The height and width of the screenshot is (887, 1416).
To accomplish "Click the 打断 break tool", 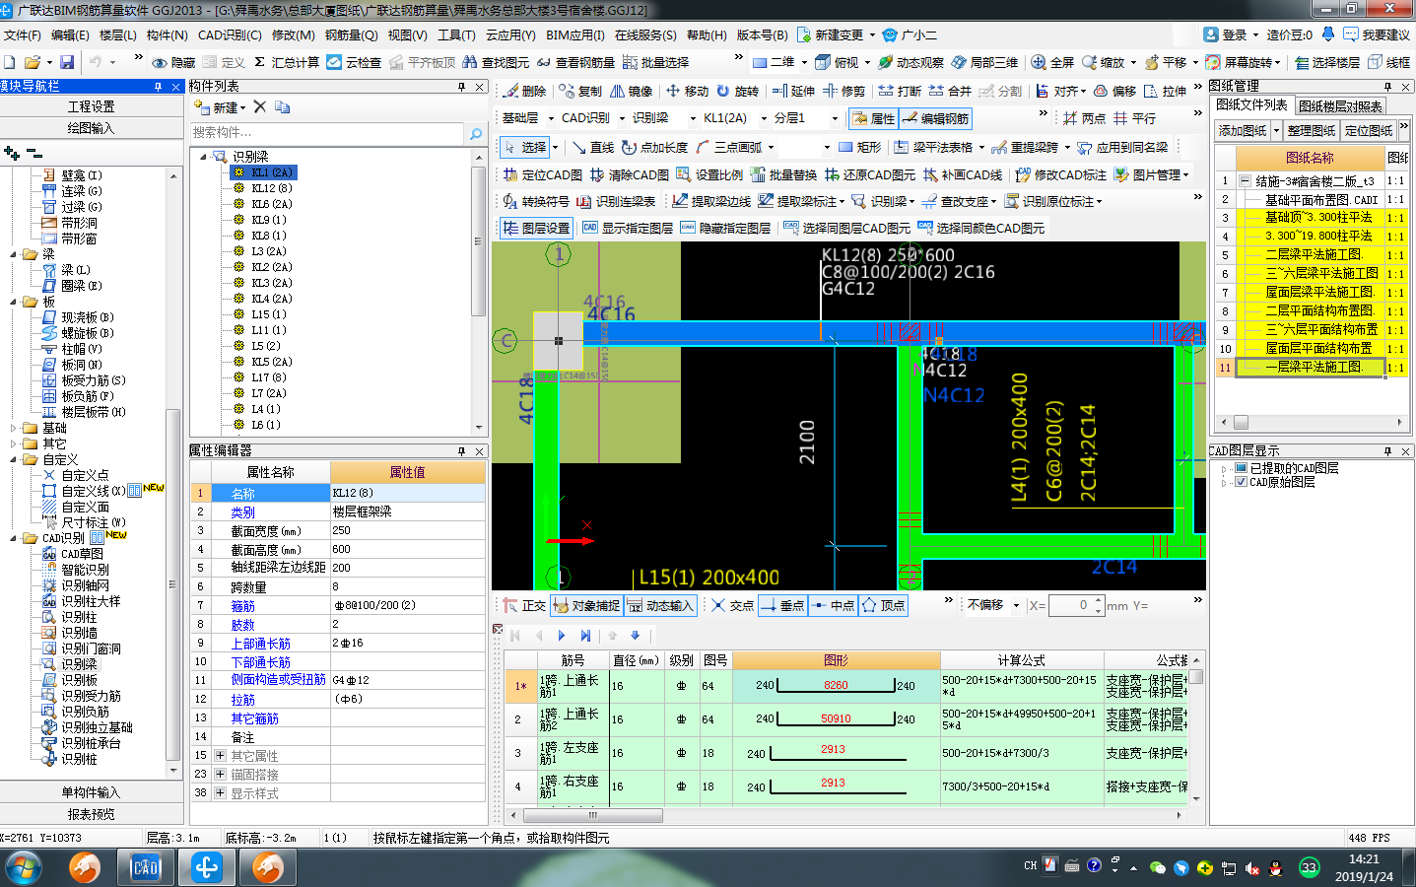I will (x=899, y=91).
